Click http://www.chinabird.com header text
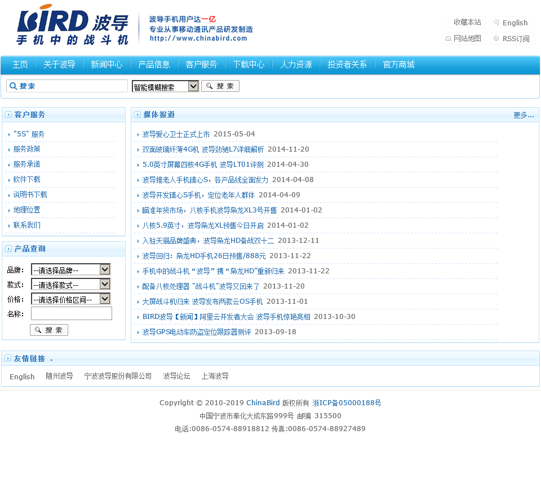Viewport: 541px width, 492px height. click(198, 38)
